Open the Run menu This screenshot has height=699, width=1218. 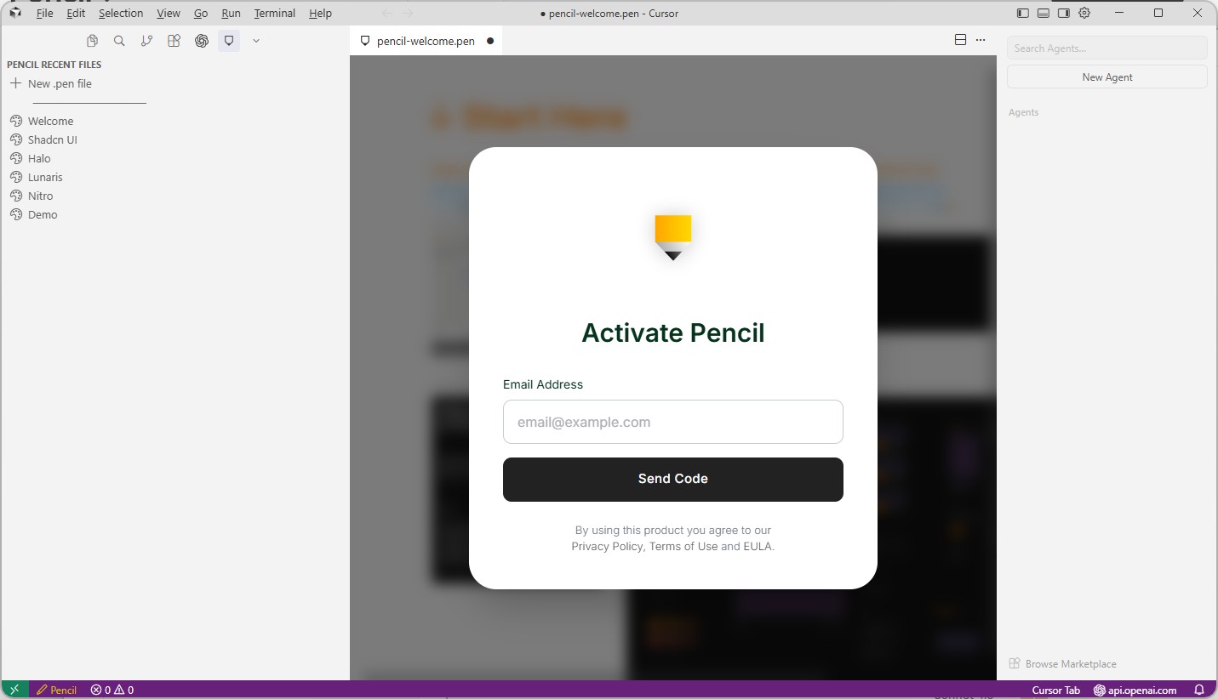(231, 14)
